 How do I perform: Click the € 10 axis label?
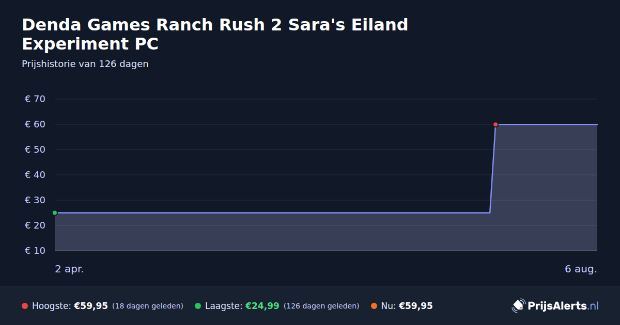(35, 251)
